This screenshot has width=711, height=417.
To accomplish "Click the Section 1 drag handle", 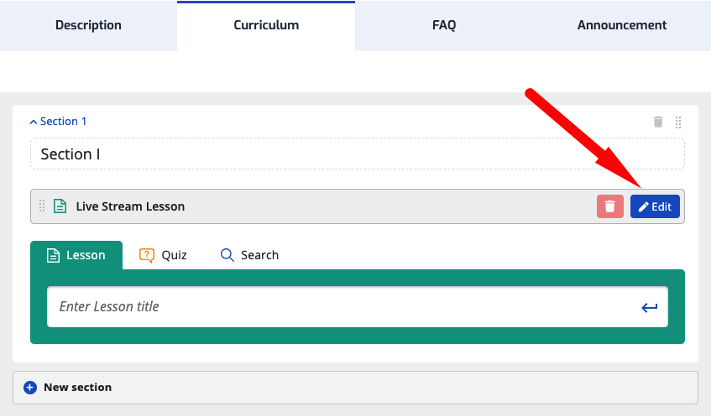I will (678, 122).
